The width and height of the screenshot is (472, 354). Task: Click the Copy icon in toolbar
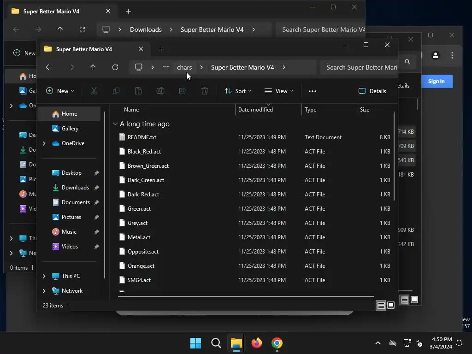(116, 91)
